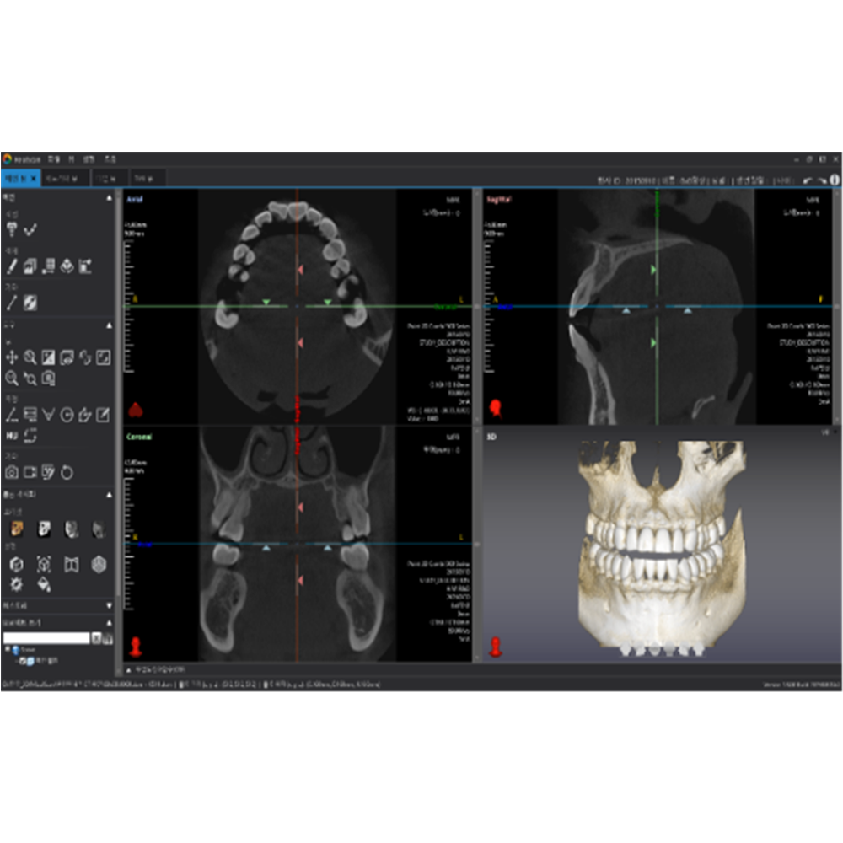Click the settings gear in the 3D tools section
843x843 pixels.
click(17, 585)
